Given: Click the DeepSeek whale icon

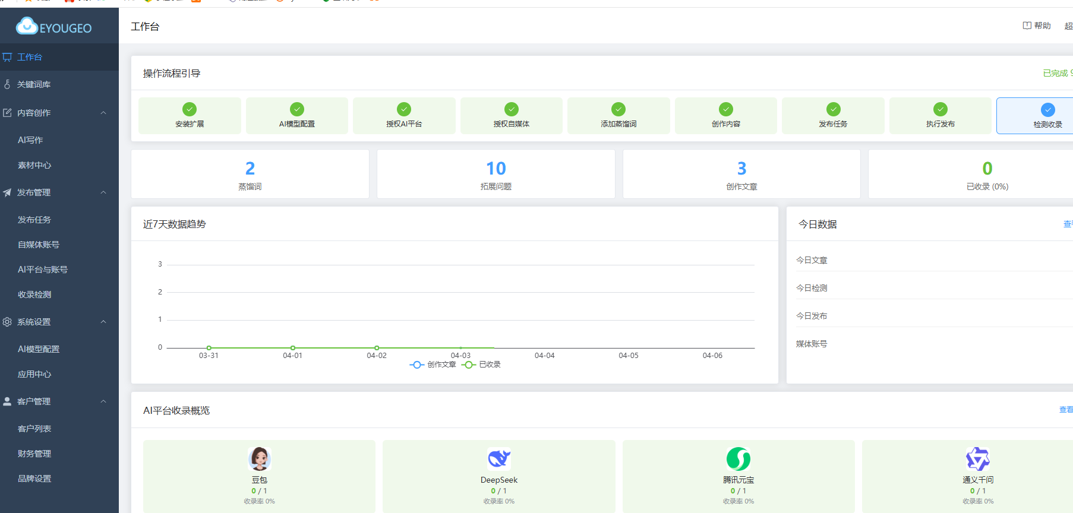Looking at the screenshot, I should click(x=499, y=459).
